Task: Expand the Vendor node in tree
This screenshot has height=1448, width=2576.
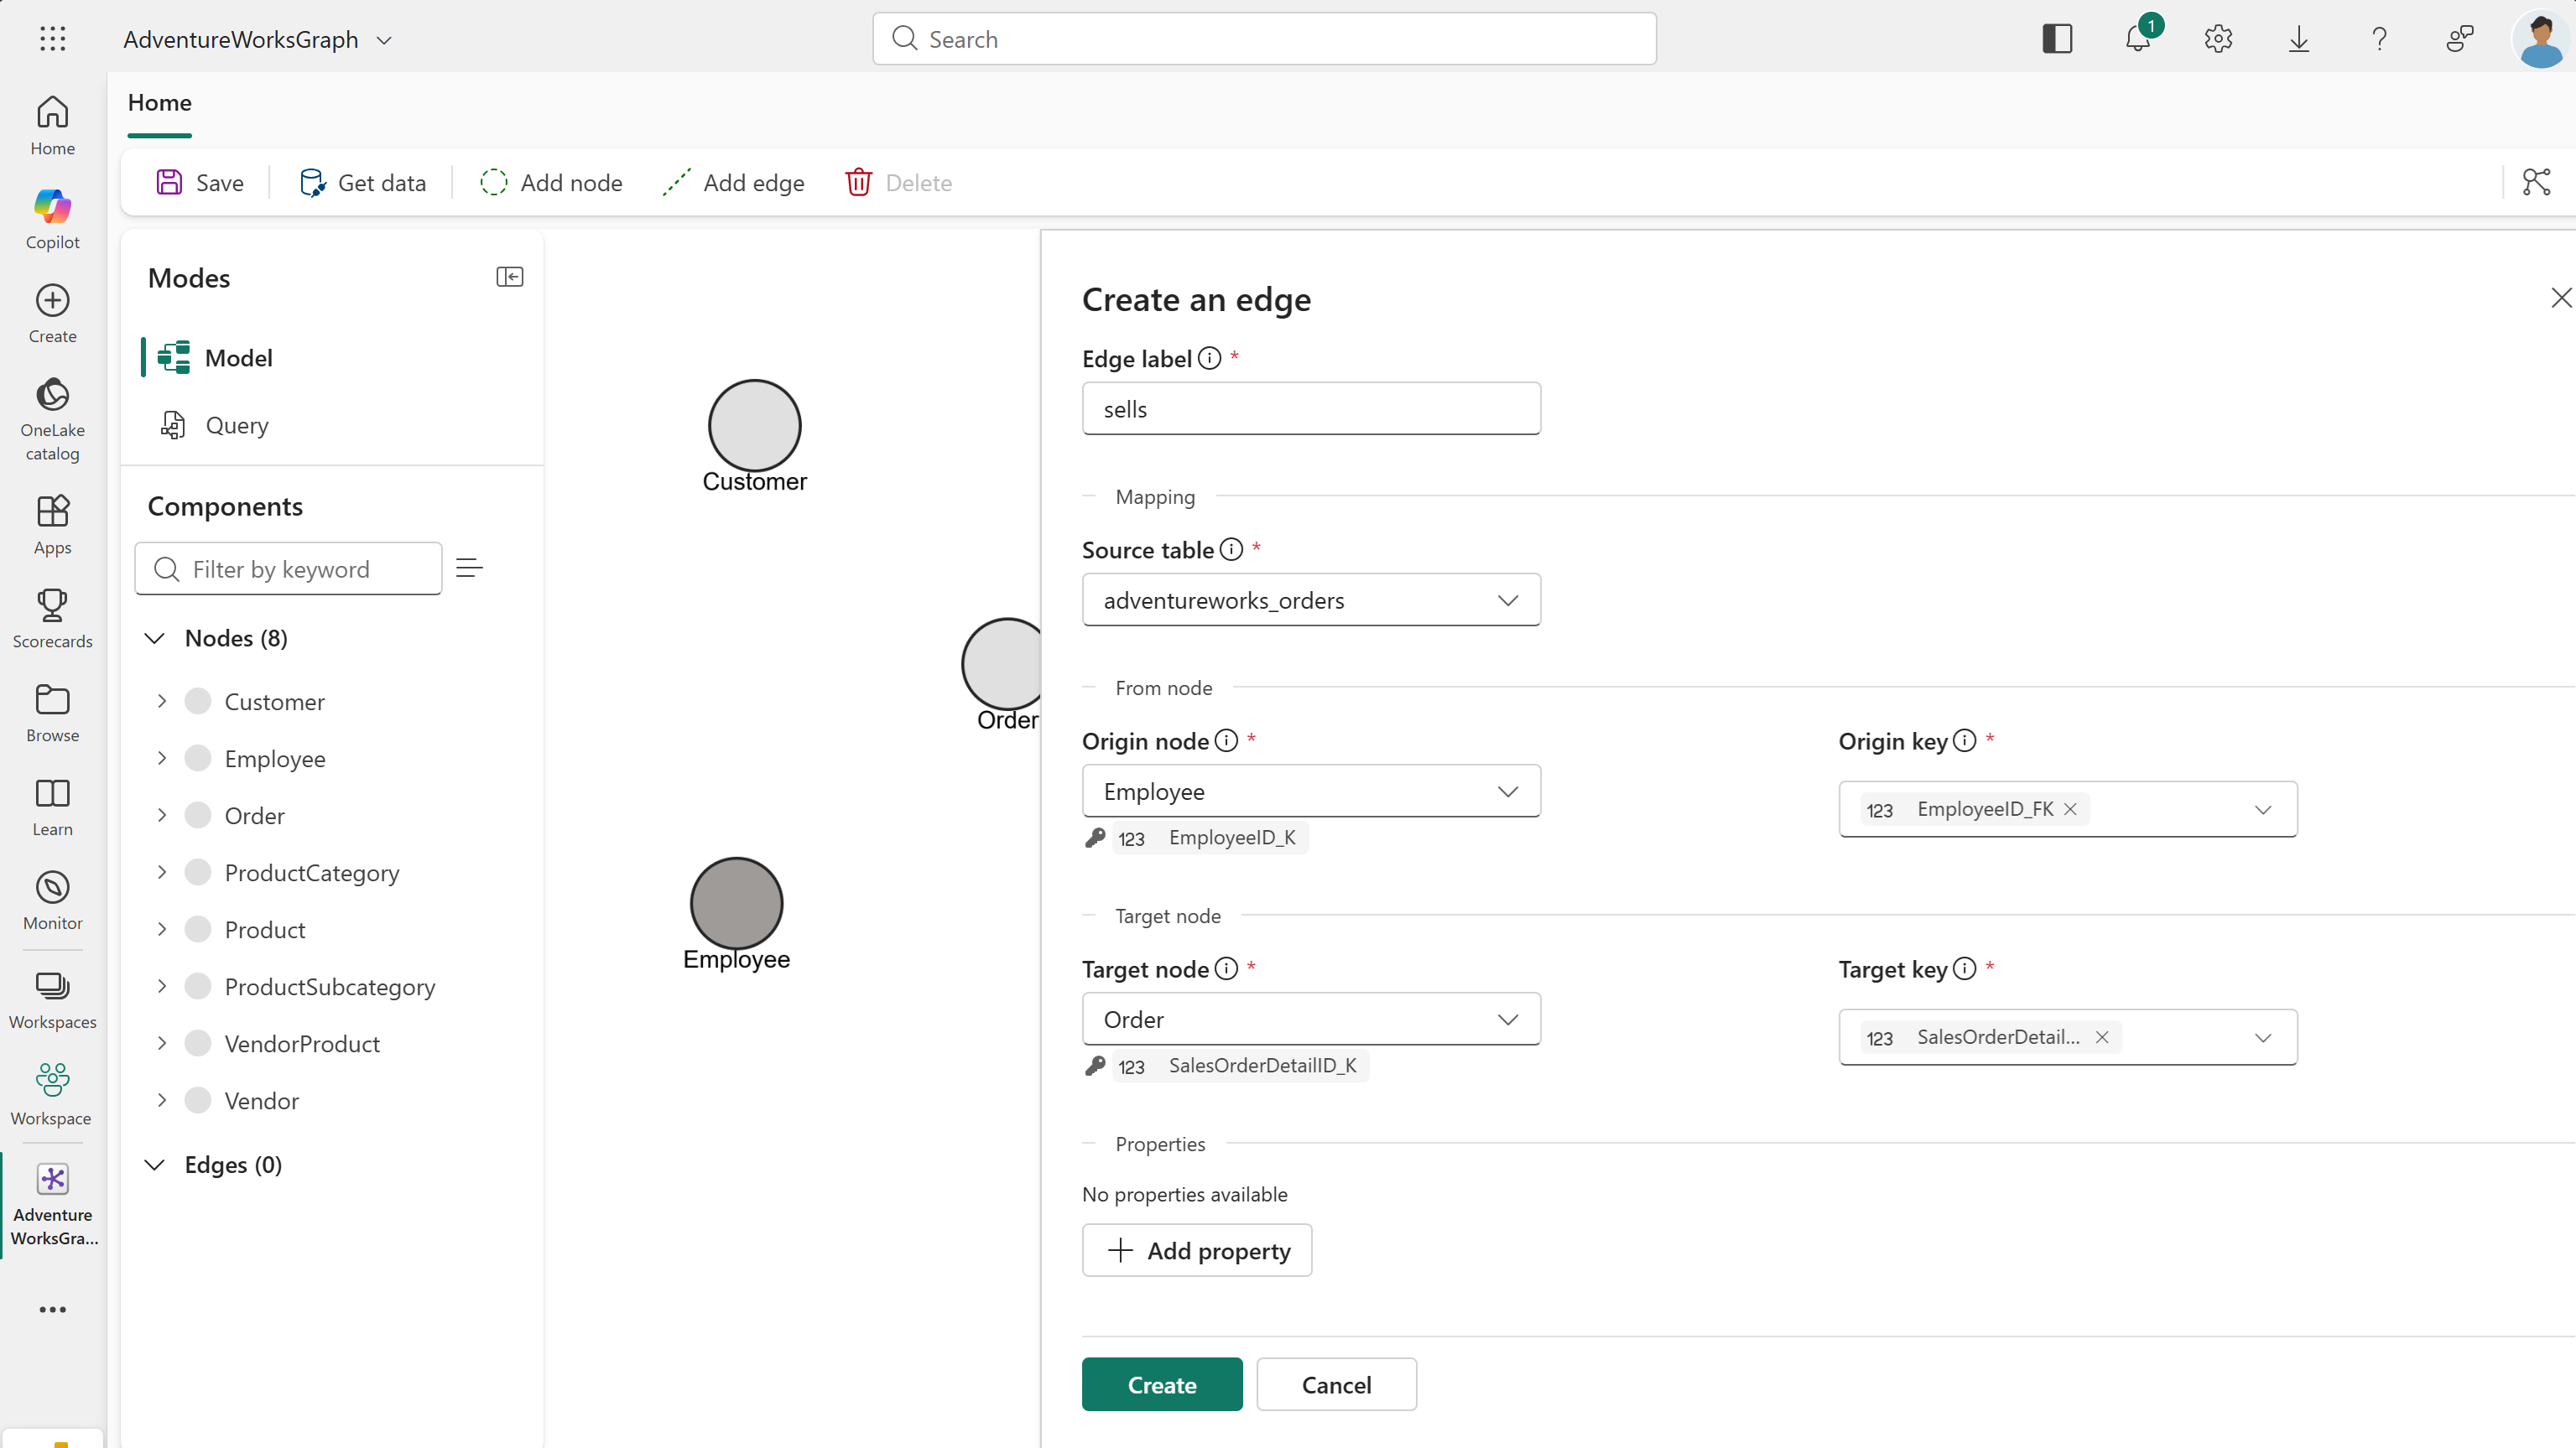Action: pyautogui.click(x=162, y=1099)
